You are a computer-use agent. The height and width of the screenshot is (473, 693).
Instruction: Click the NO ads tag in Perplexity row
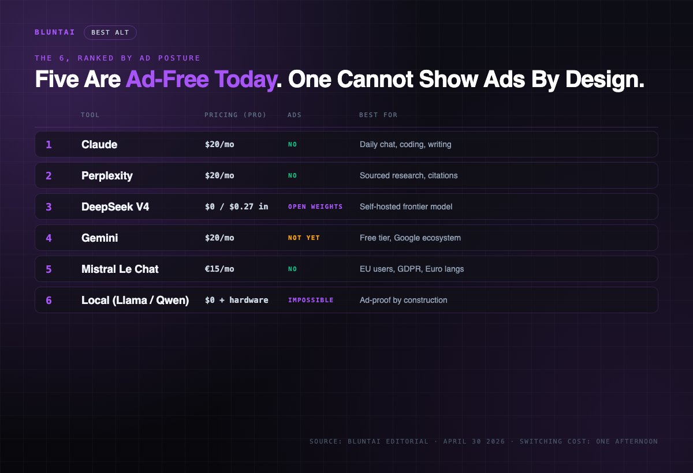coord(293,175)
